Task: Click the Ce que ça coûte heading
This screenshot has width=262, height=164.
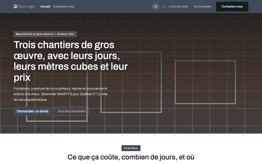Action: point(131,157)
